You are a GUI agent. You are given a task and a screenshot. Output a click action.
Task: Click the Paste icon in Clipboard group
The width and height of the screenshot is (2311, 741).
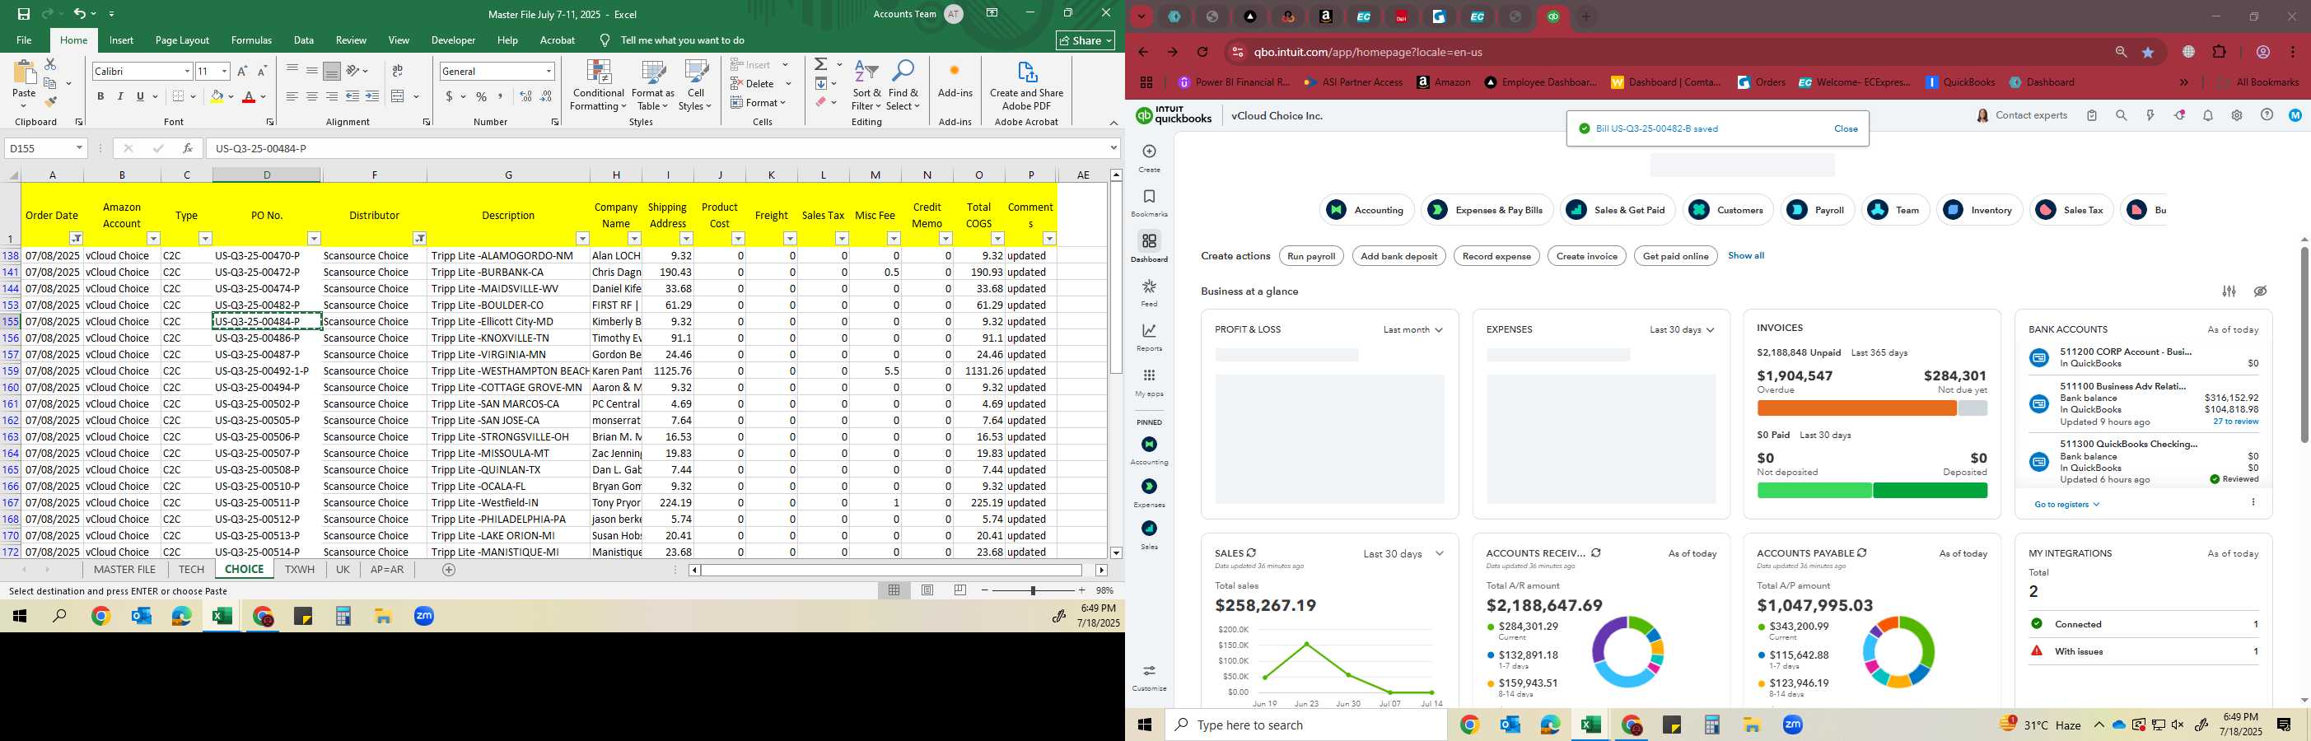pyautogui.click(x=24, y=73)
